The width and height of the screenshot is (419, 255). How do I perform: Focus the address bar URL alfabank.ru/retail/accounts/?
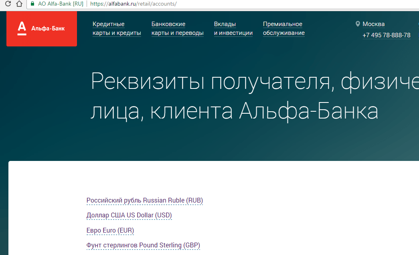[134, 4]
